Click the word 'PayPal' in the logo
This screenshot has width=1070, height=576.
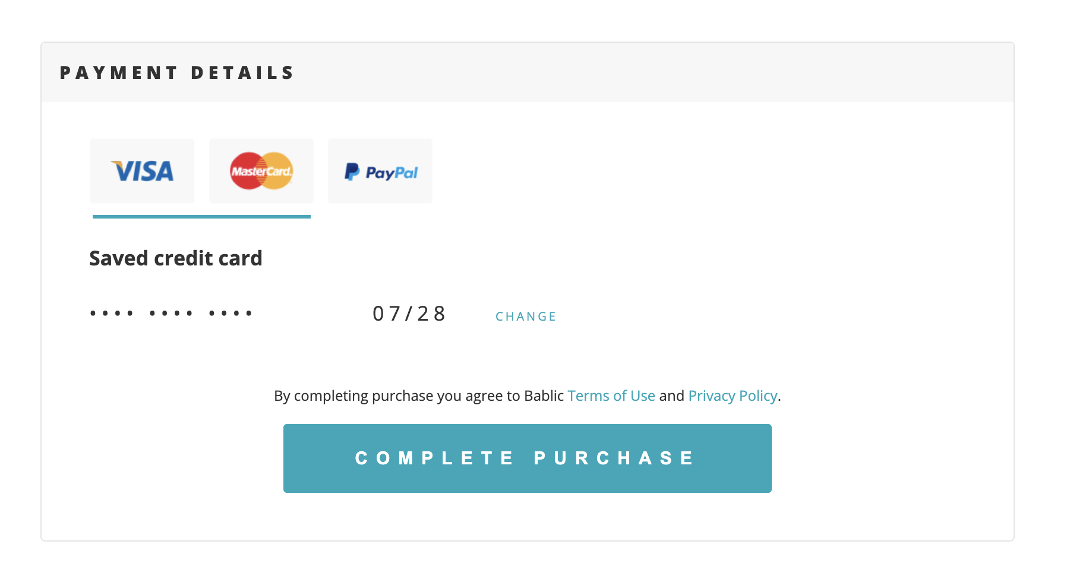point(392,173)
